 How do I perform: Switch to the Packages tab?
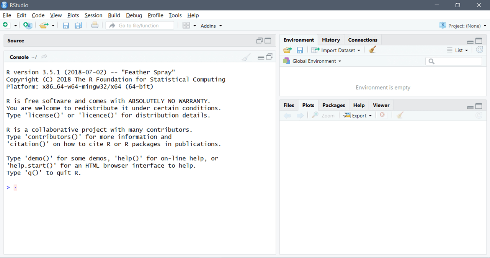point(333,105)
